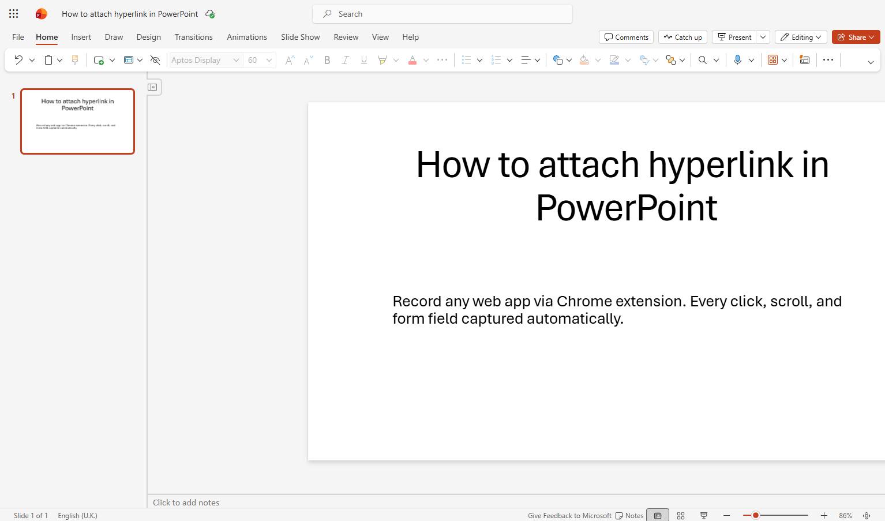Screen dimensions: 885x521
Task: Click in the Search box
Action: [442, 14]
